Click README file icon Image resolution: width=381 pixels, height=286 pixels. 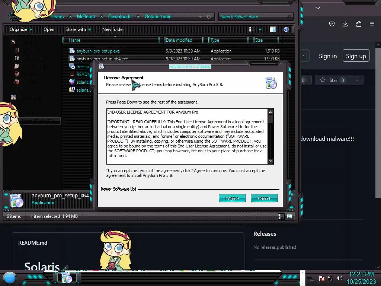tap(72, 74)
